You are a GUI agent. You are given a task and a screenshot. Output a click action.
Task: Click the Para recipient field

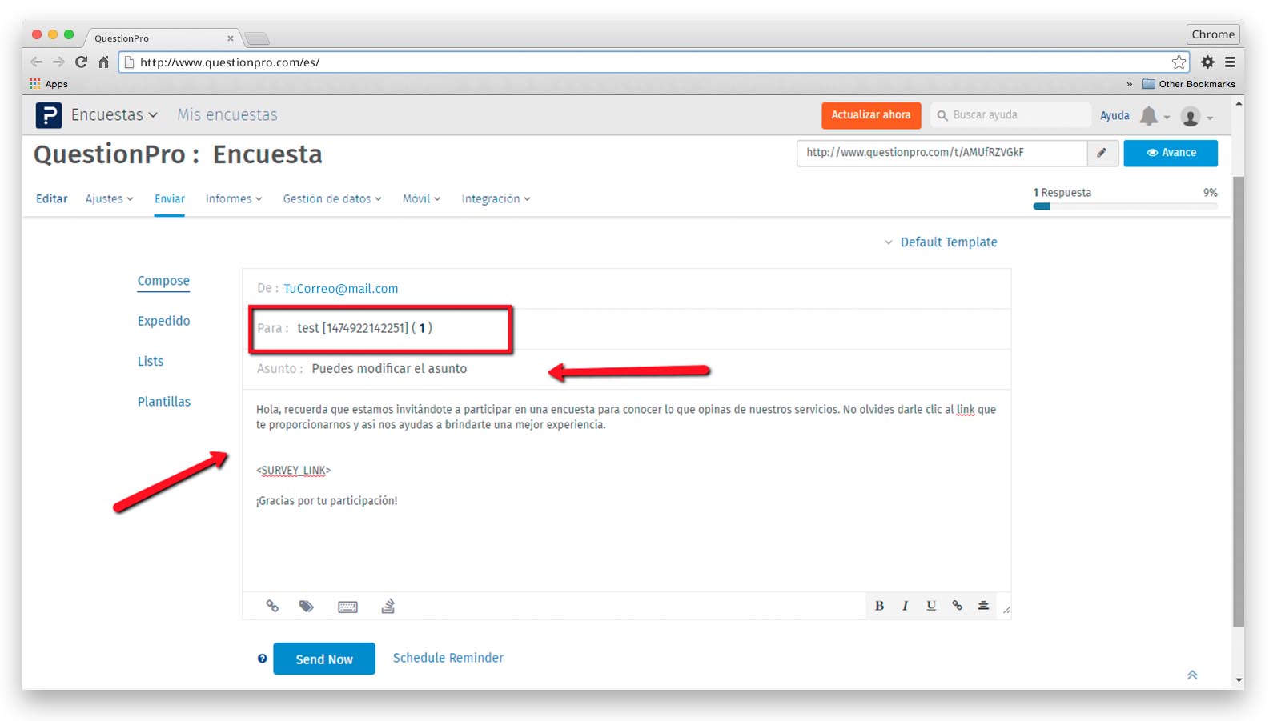(x=626, y=329)
